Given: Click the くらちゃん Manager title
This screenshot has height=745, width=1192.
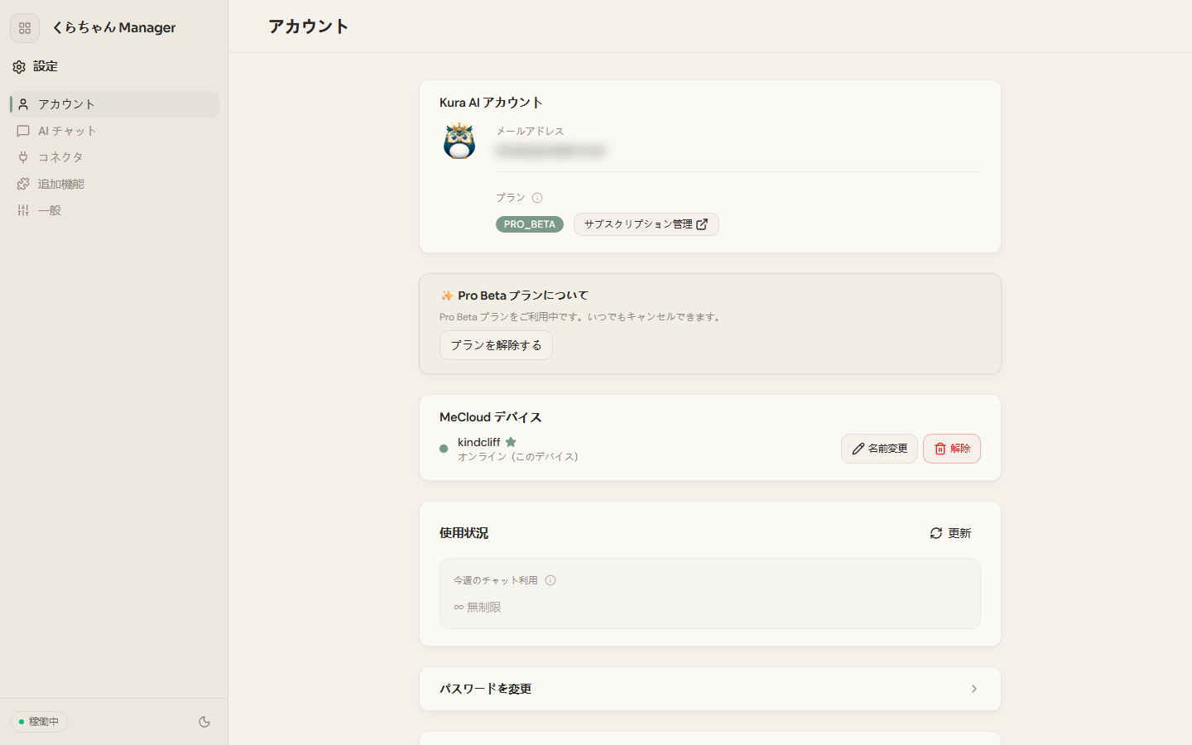Looking at the screenshot, I should (x=113, y=27).
